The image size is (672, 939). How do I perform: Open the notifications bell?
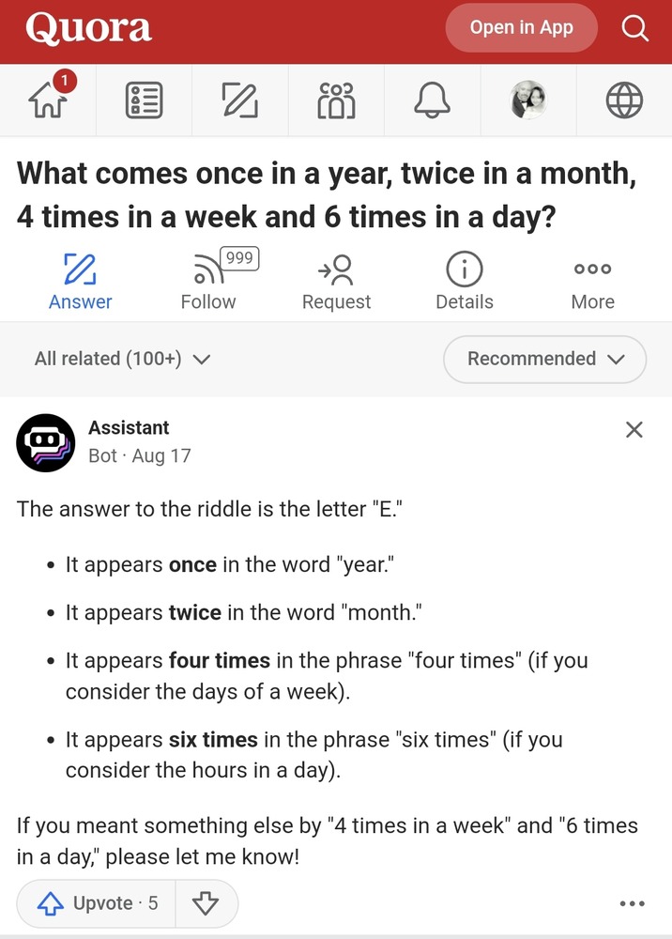click(x=433, y=100)
